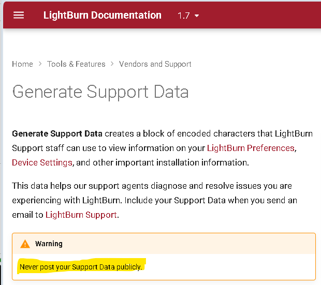This screenshot has height=285, width=321.
Task: Go to the Home breadcrumb
Action: tap(22, 64)
